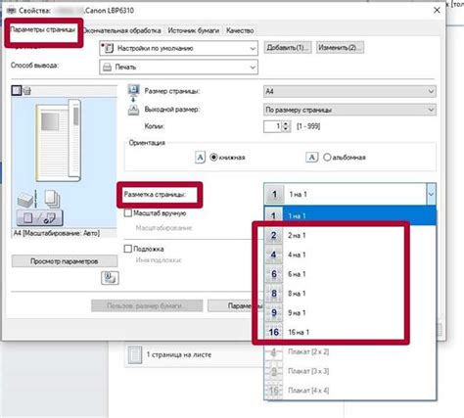This screenshot has width=464, height=418.
Task: Click the portrait orientation A icon
Action: 200,158
